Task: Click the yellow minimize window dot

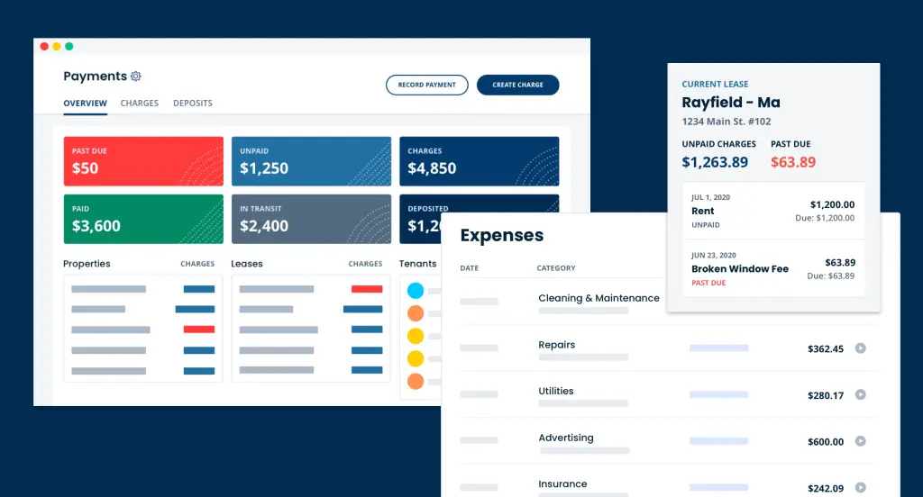Action: tap(57, 46)
